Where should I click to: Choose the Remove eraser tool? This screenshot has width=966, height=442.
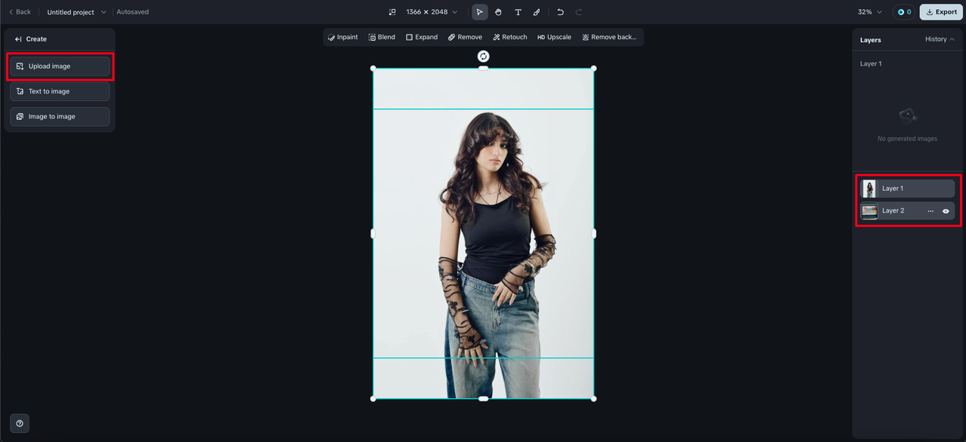pos(465,37)
